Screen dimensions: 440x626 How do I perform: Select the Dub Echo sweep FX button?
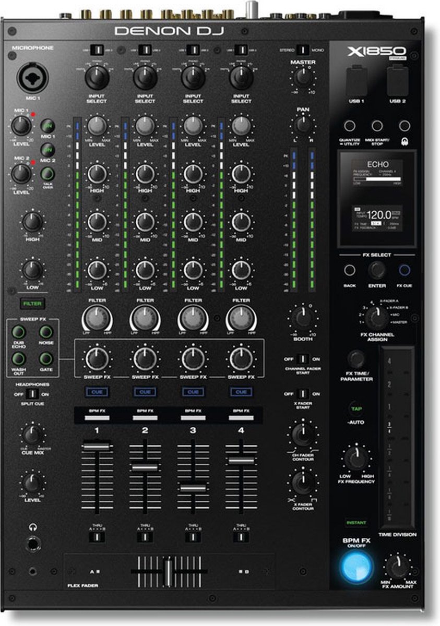click(x=19, y=332)
